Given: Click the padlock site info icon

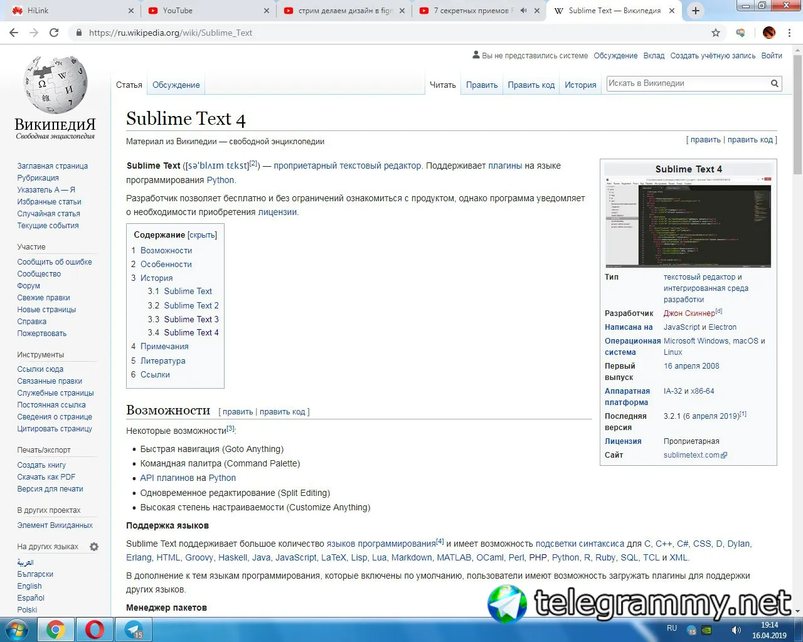Looking at the screenshot, I should pos(79,33).
